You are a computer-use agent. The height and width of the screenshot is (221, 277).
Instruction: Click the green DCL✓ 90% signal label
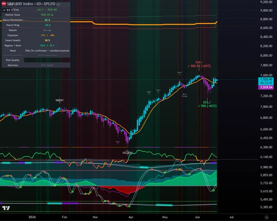[207, 104]
